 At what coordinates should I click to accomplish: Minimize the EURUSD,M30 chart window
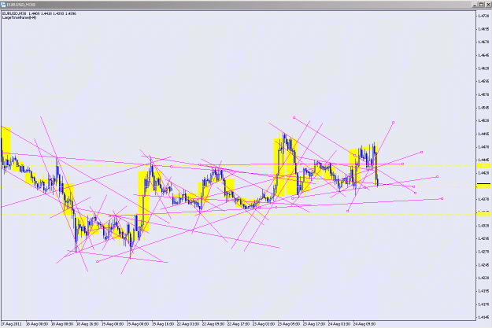pyautogui.click(x=475, y=5)
